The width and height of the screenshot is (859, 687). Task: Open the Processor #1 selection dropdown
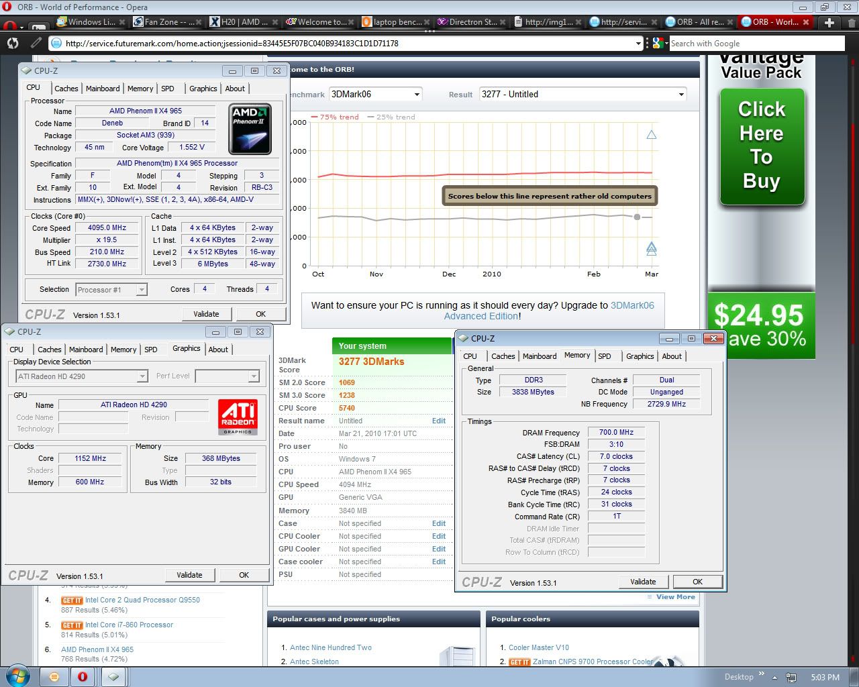[x=111, y=290]
